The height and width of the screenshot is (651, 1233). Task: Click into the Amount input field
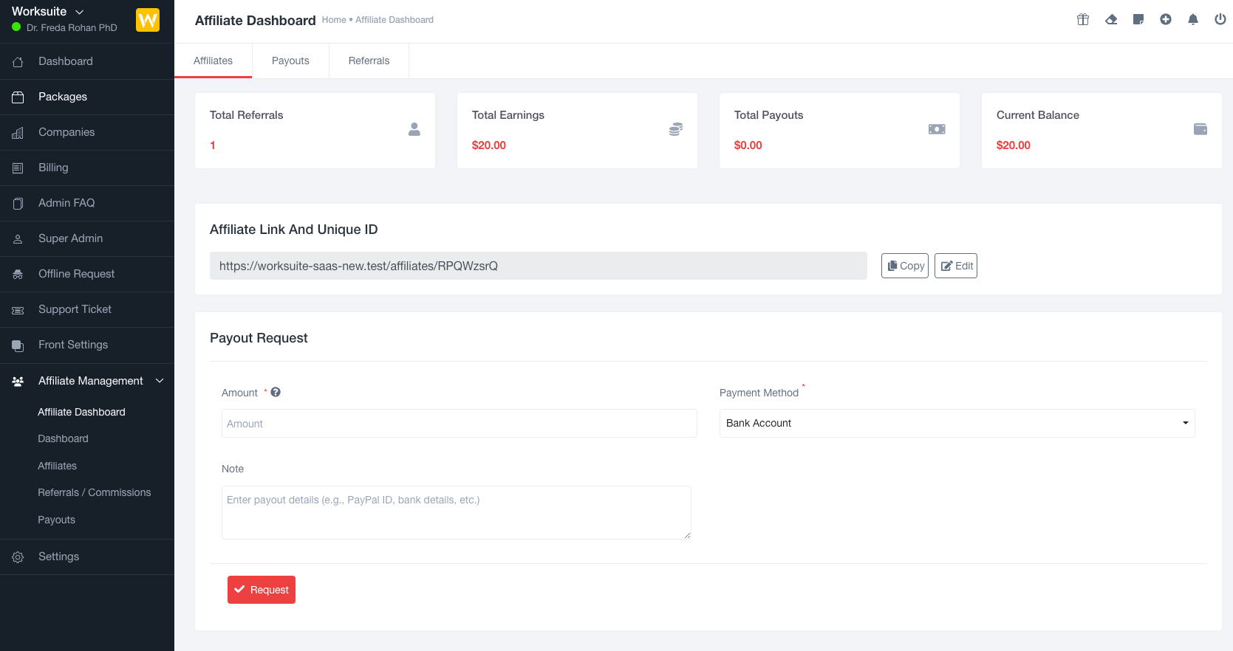point(459,424)
